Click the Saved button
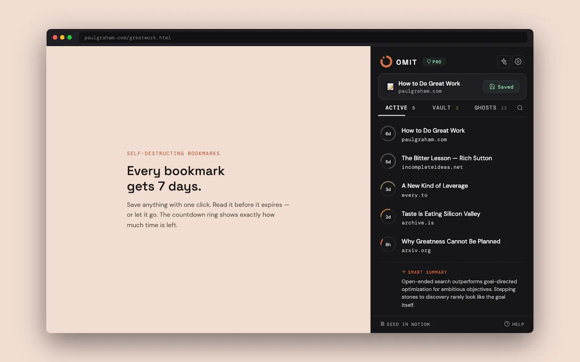 click(x=501, y=87)
